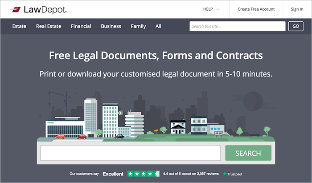Open the Estate category menu
This screenshot has height=183, width=312.
coord(19,26)
